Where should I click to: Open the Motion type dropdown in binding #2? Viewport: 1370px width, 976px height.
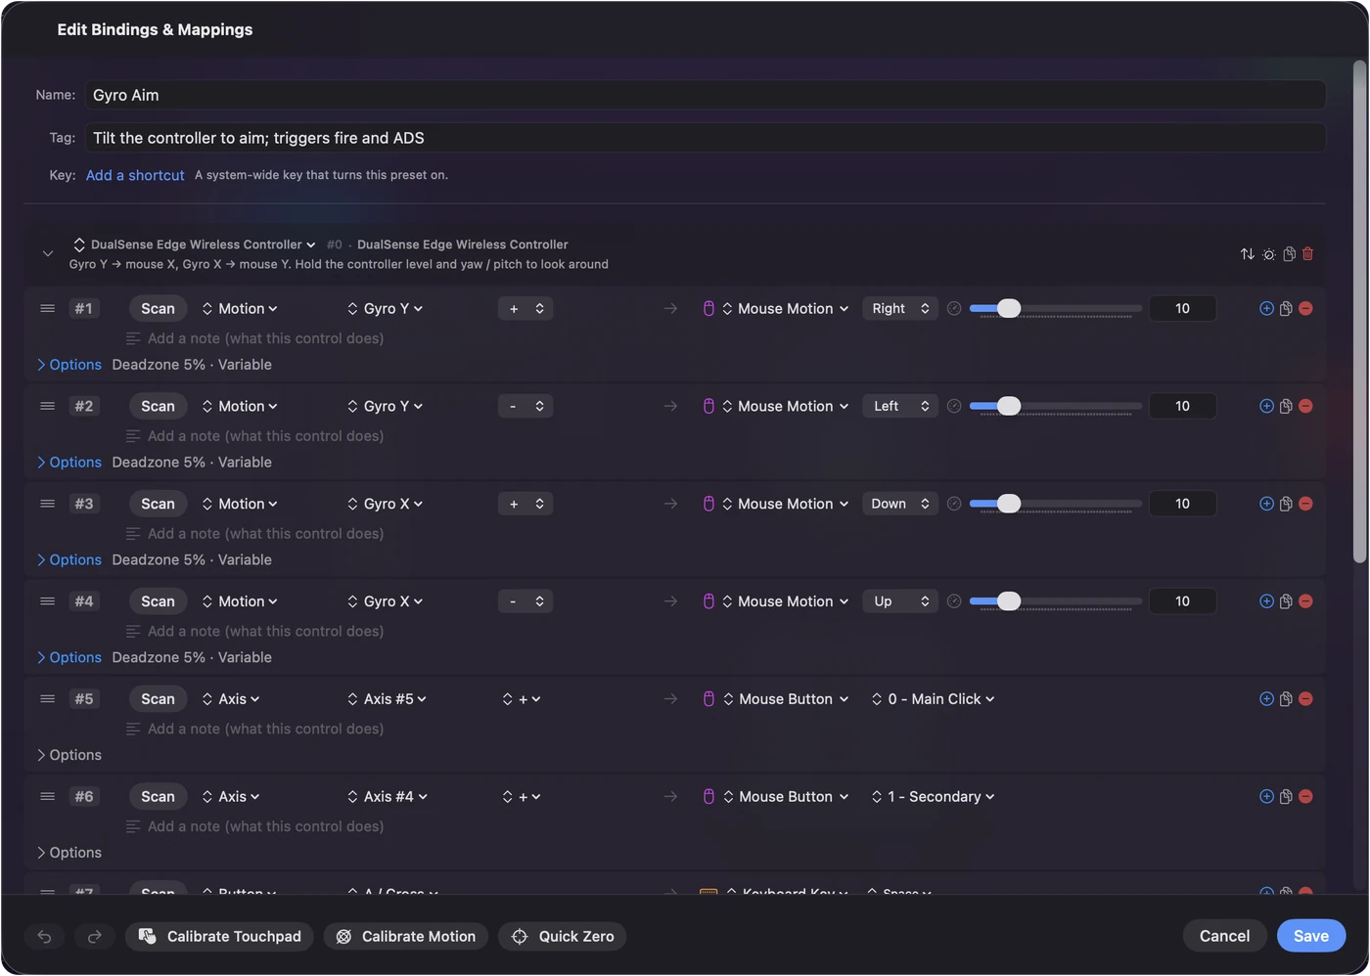click(x=240, y=407)
